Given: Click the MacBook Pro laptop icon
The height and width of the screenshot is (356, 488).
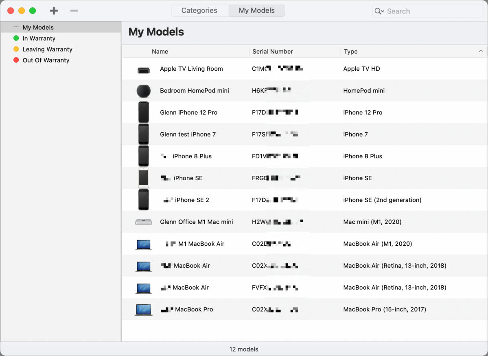Looking at the screenshot, I should [144, 310].
